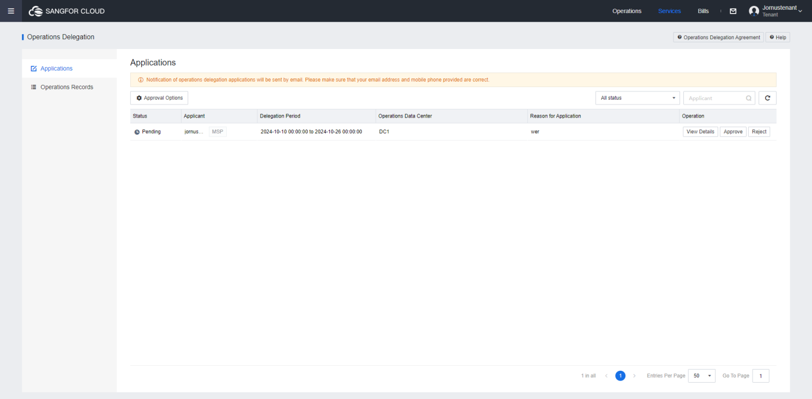Select the Operations Records sidebar tab
The height and width of the screenshot is (399, 812).
pyautogui.click(x=69, y=87)
